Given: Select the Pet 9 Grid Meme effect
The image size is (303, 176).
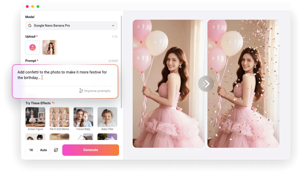Looking at the screenshot, I should pos(59,117).
